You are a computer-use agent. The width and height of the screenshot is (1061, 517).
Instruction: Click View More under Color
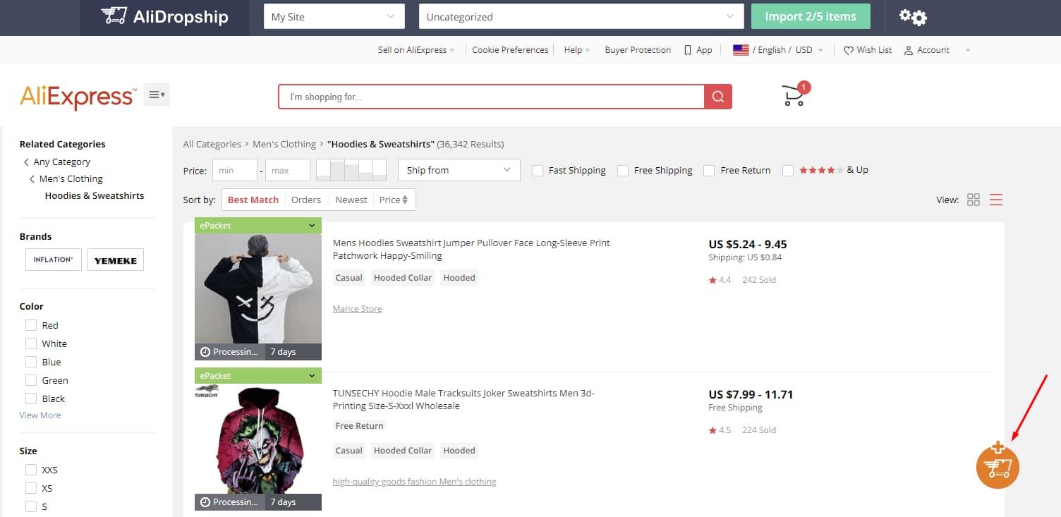(x=40, y=415)
